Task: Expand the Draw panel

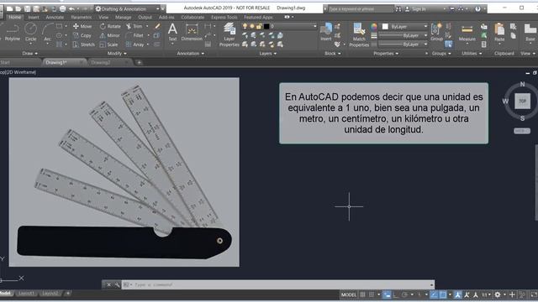Action: click(30, 54)
